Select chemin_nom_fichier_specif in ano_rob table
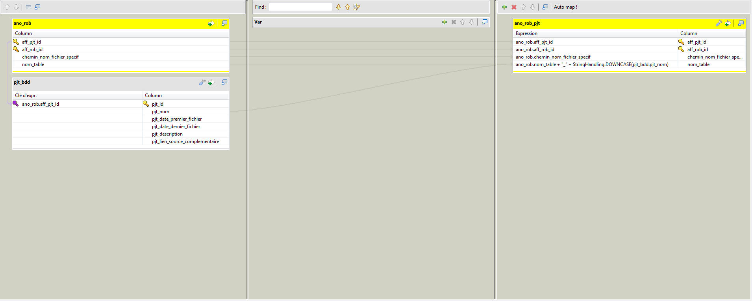The image size is (752, 301). pos(121,57)
